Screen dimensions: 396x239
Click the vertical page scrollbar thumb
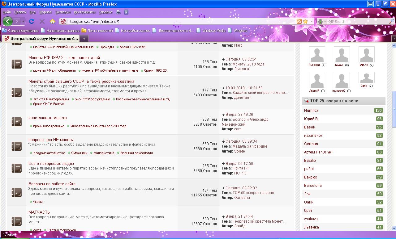coord(394,110)
